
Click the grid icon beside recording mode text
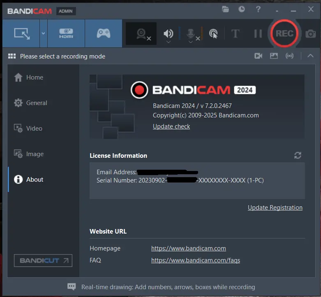tap(12, 56)
